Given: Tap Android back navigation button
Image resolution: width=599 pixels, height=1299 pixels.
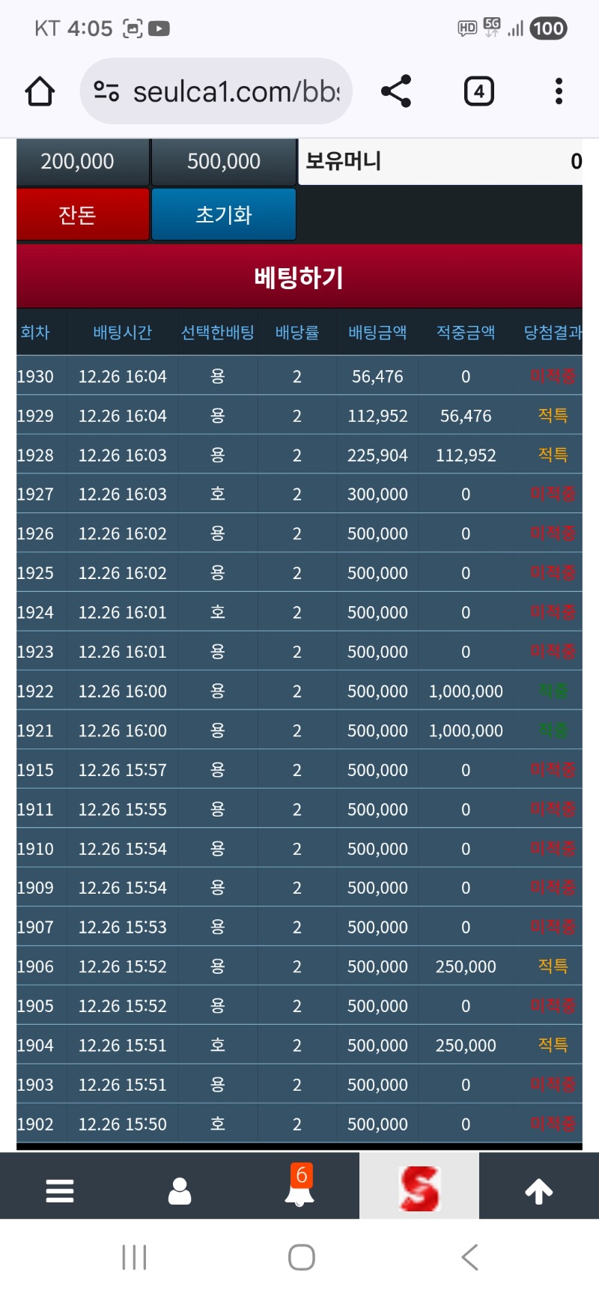Looking at the screenshot, I should [x=469, y=1257].
